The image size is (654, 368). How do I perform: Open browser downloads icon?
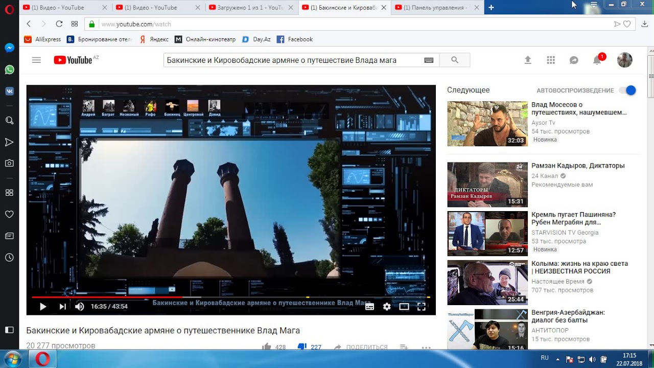tap(644, 24)
